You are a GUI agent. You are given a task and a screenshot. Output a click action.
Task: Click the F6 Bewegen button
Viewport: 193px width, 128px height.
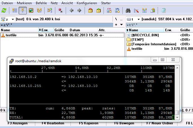coord(124,123)
